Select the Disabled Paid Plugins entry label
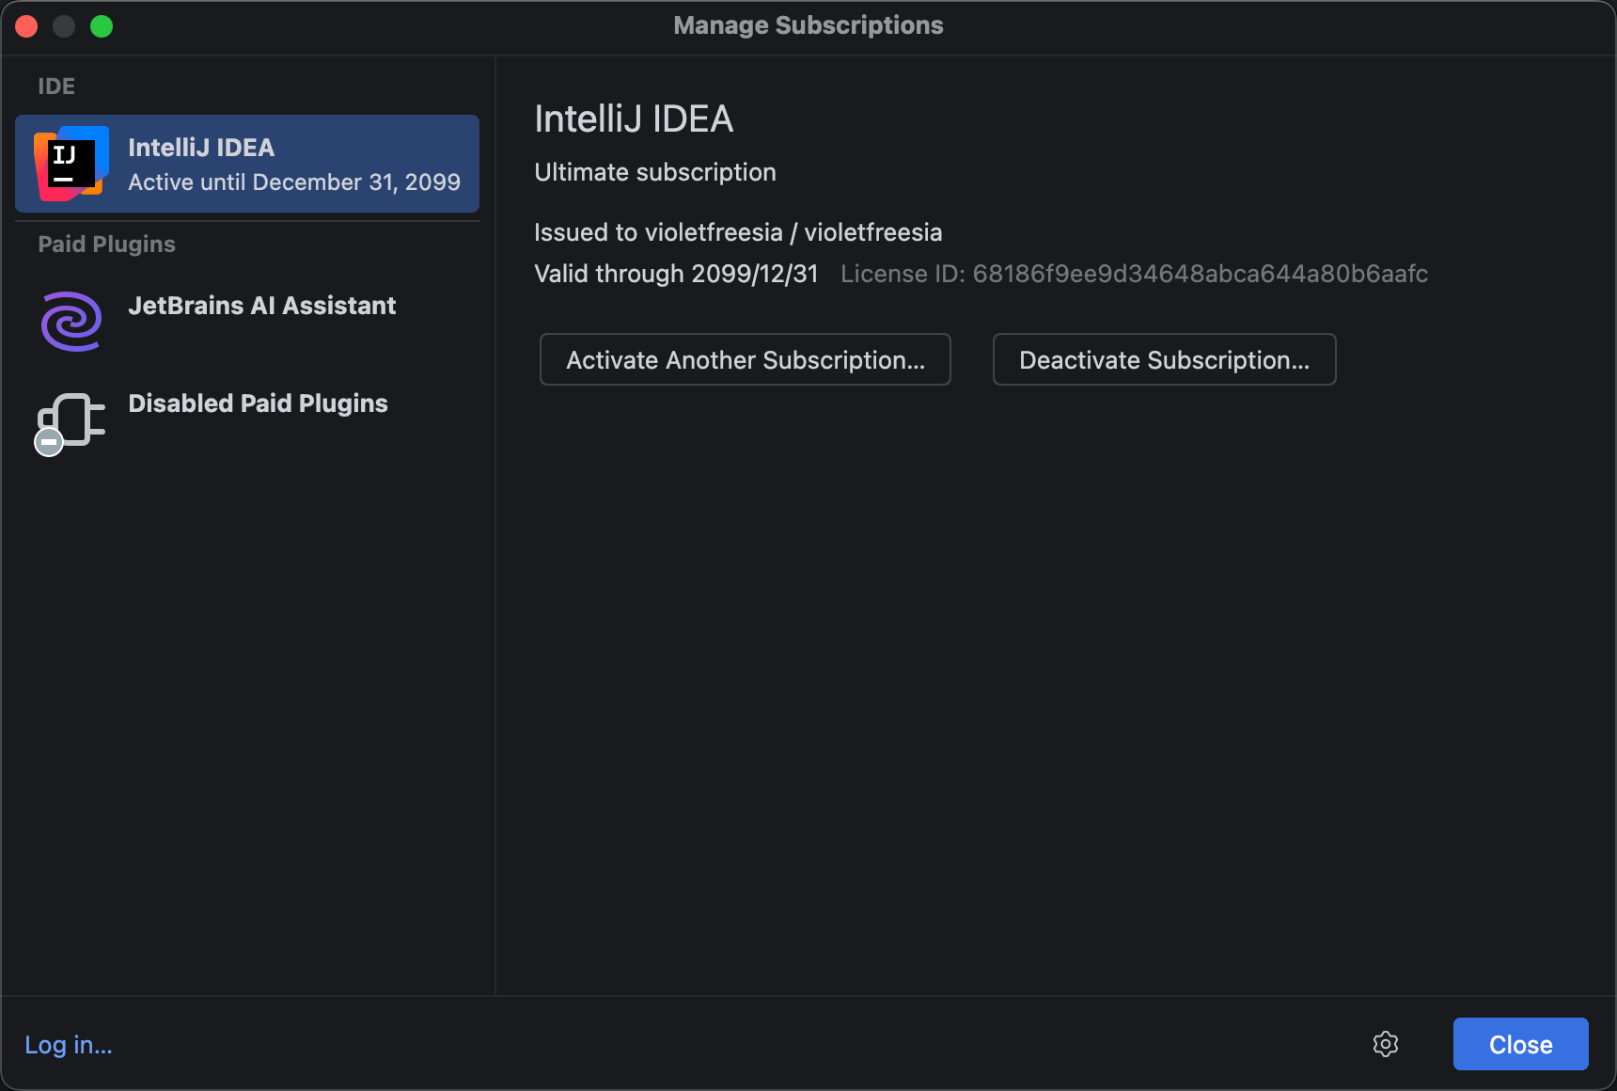The height and width of the screenshot is (1091, 1617). coord(258,403)
